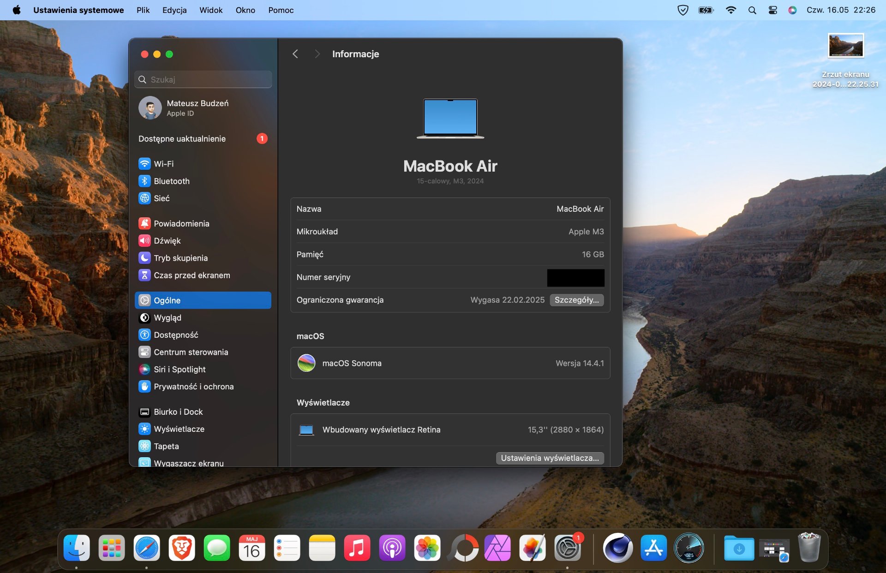Open Zrzut ekranu desktop file thumbnail

point(845,45)
